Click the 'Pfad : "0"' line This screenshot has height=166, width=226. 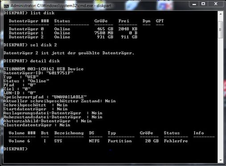20,85
